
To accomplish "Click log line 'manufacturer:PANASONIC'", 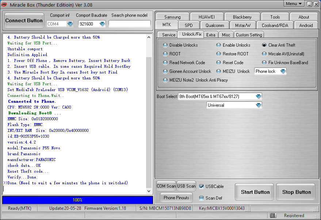I will (31, 160).
